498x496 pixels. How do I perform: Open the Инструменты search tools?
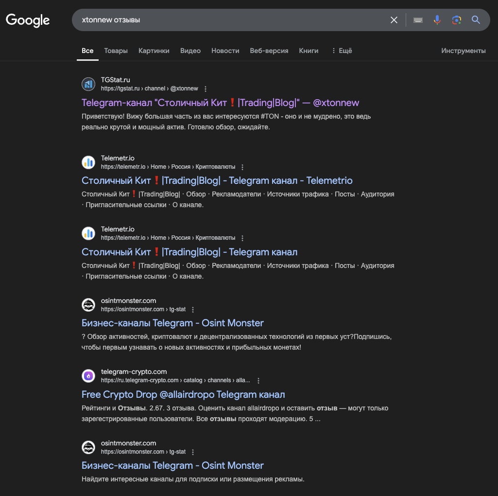(x=463, y=51)
